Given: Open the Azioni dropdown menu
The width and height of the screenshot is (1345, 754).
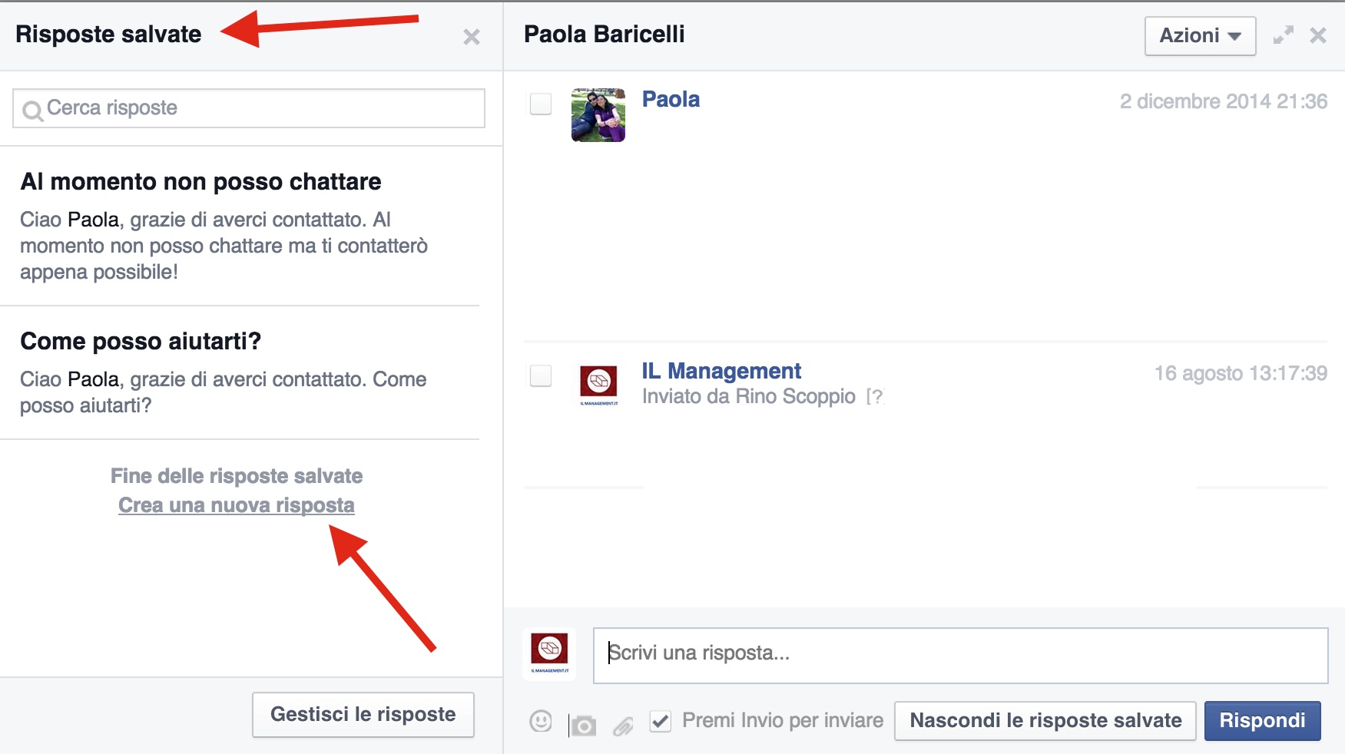Looking at the screenshot, I should click(1200, 36).
